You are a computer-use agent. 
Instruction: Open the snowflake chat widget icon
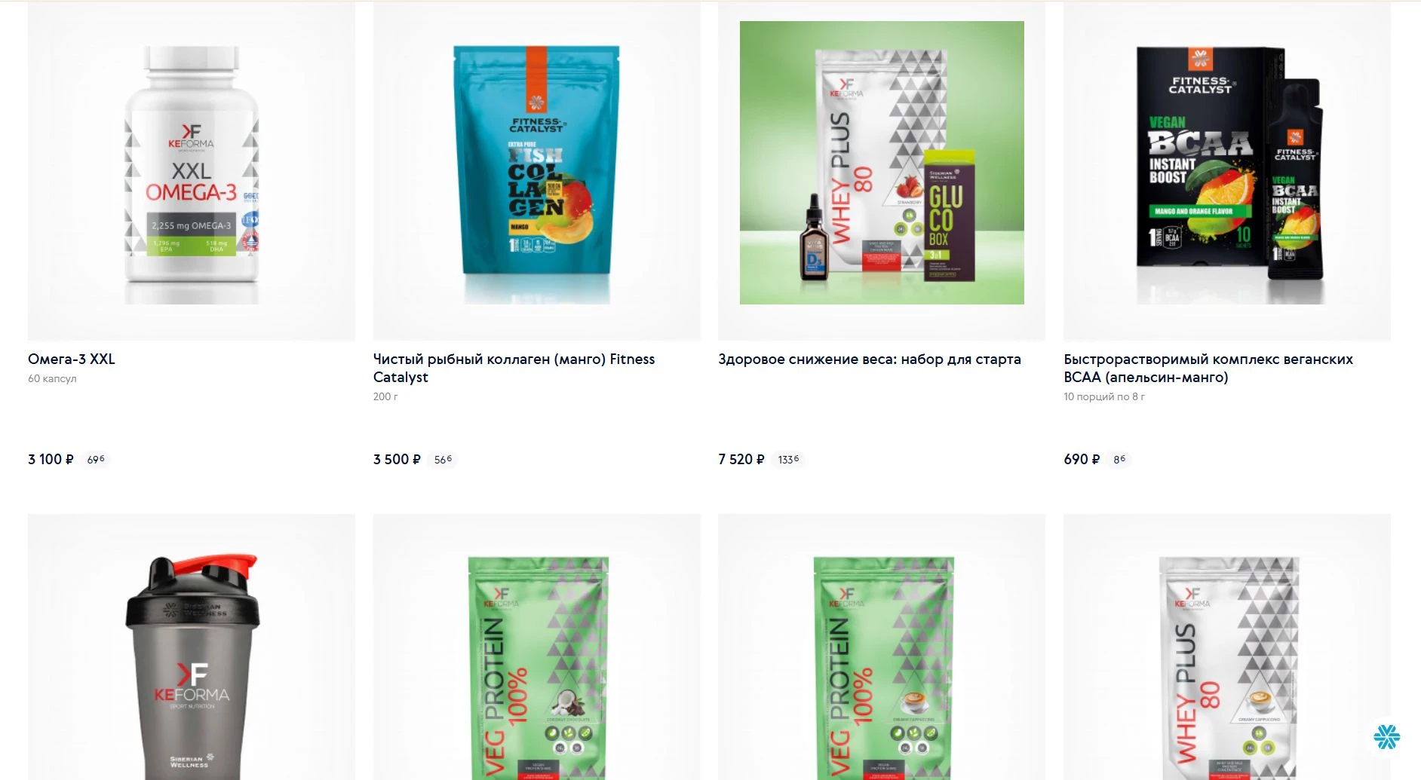(1386, 736)
